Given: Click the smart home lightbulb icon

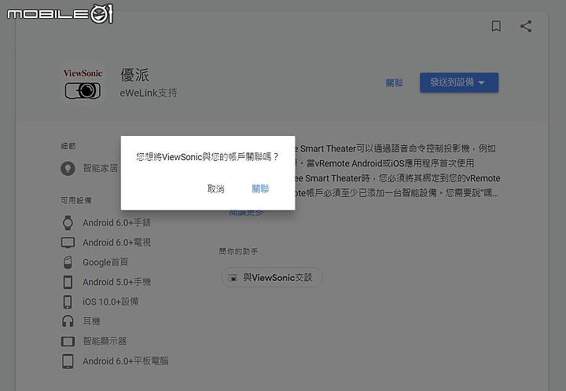Looking at the screenshot, I should click(68, 168).
